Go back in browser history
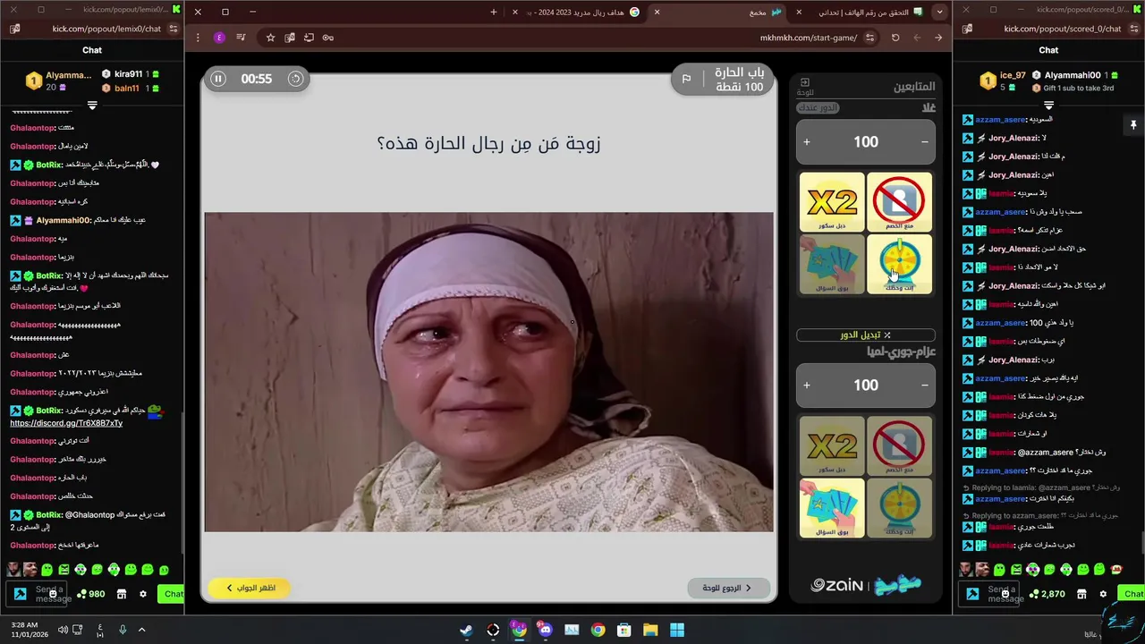This screenshot has height=644, width=1145. pyautogui.click(x=938, y=38)
